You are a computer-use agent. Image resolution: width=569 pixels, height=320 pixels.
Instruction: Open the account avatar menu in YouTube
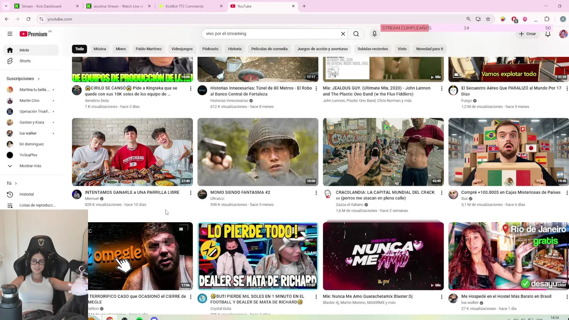(x=563, y=34)
